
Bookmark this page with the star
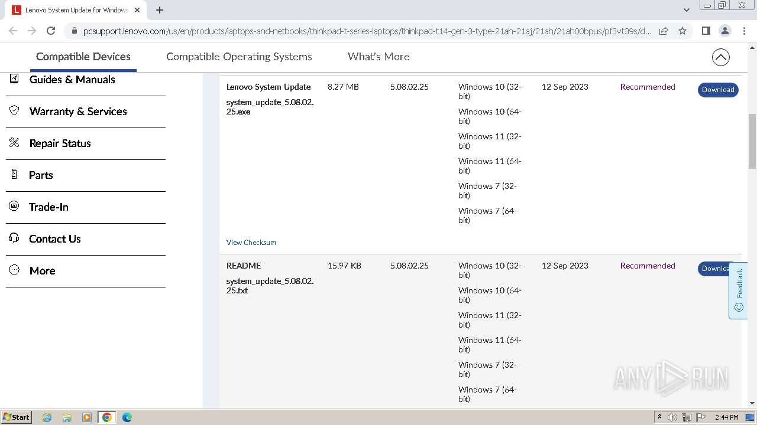(682, 31)
